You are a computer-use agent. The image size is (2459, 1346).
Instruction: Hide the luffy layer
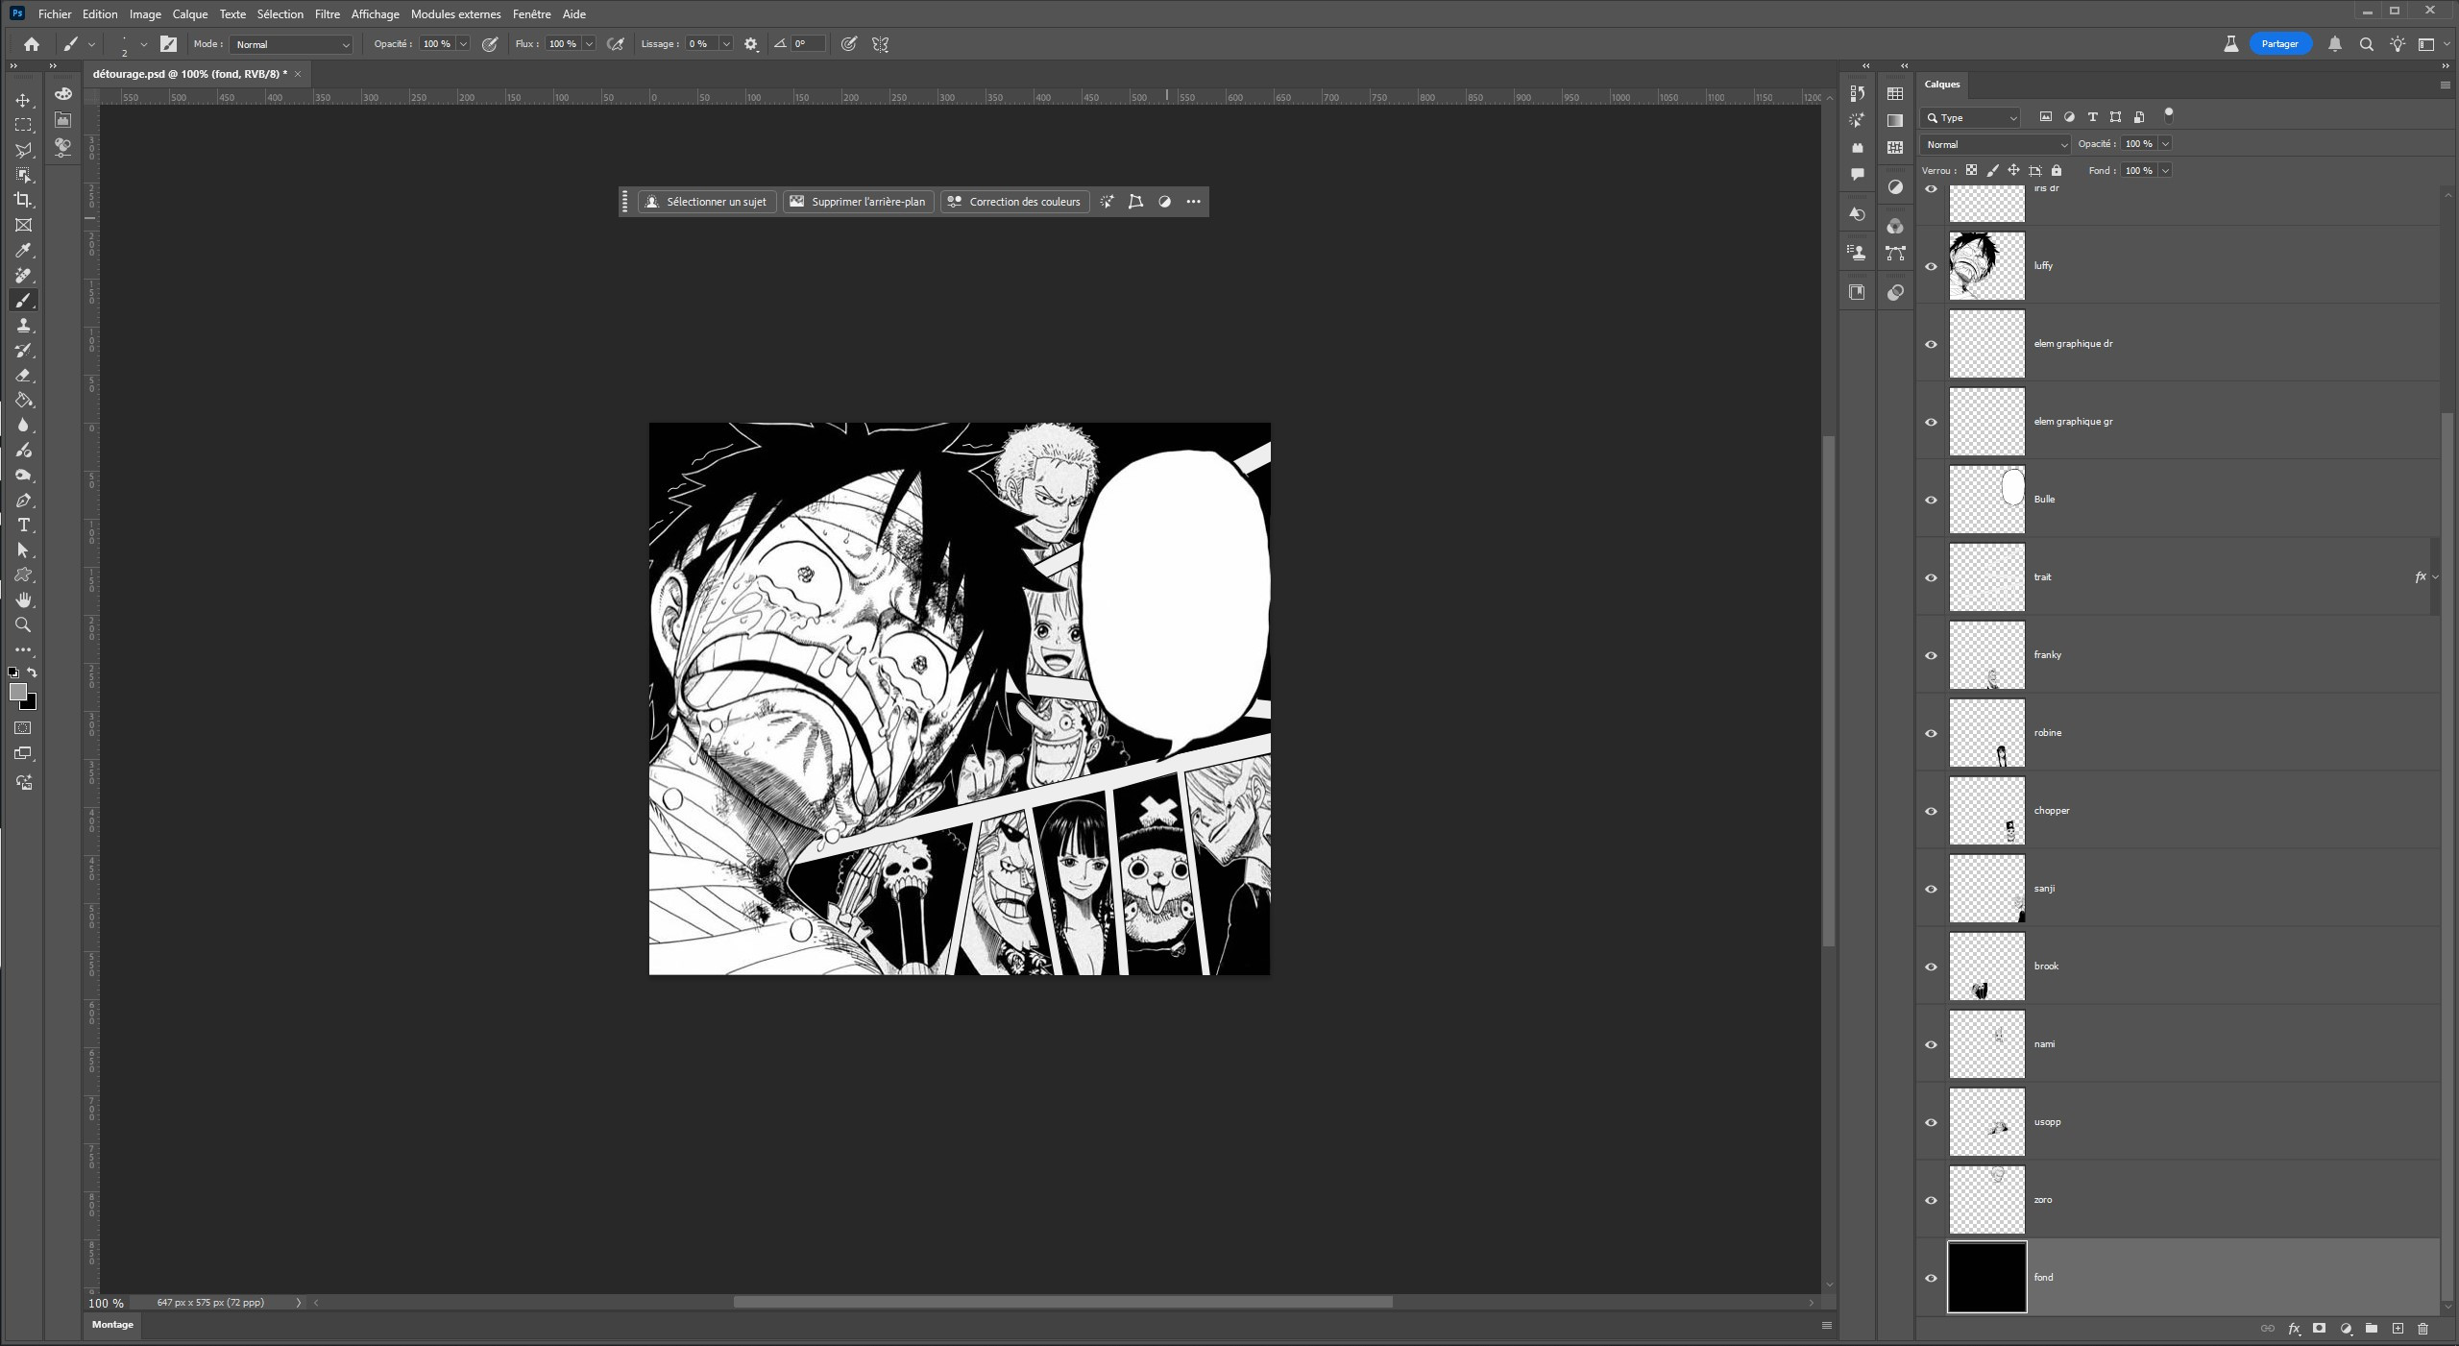1932,266
